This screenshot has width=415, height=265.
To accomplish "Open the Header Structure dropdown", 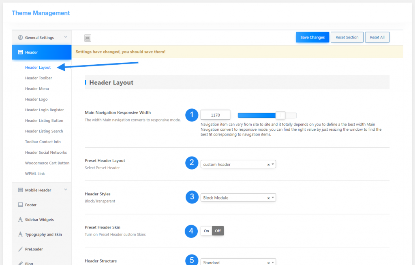I will [x=238, y=262].
